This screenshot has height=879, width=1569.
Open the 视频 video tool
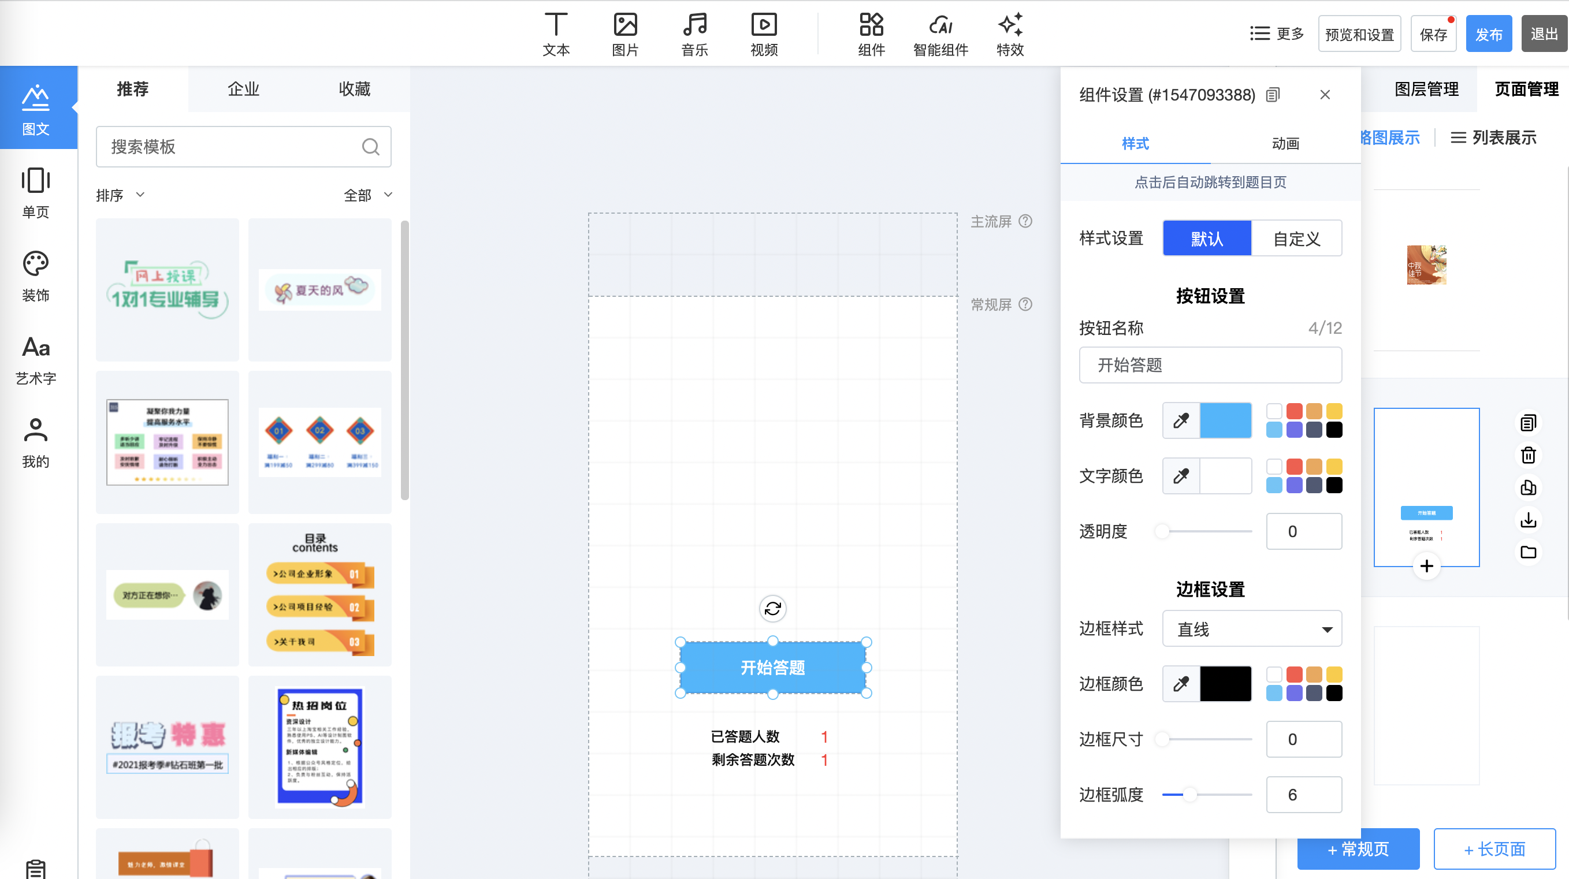point(764,35)
